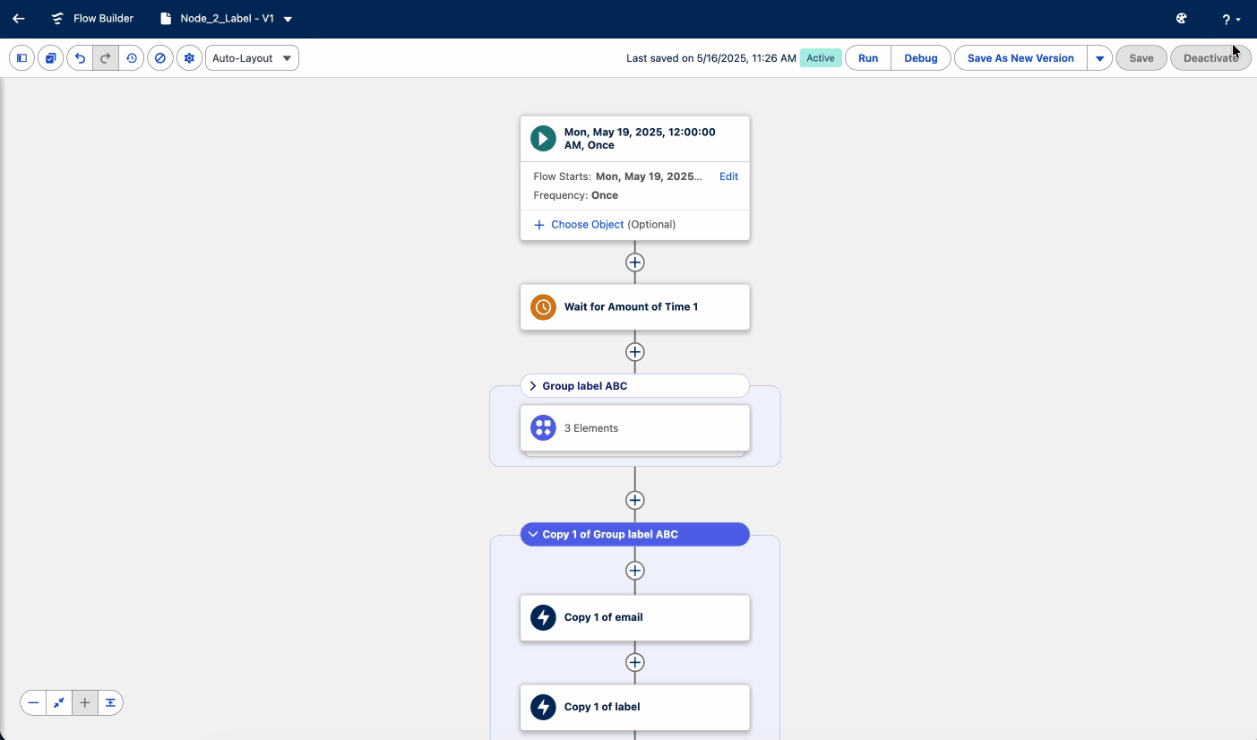Click the Choose Object link
1257x740 pixels.
(587, 225)
